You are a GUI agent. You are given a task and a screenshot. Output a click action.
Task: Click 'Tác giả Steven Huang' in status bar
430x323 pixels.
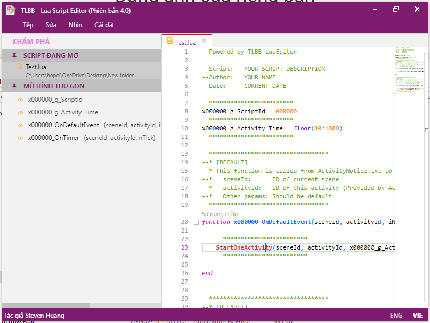(x=34, y=316)
